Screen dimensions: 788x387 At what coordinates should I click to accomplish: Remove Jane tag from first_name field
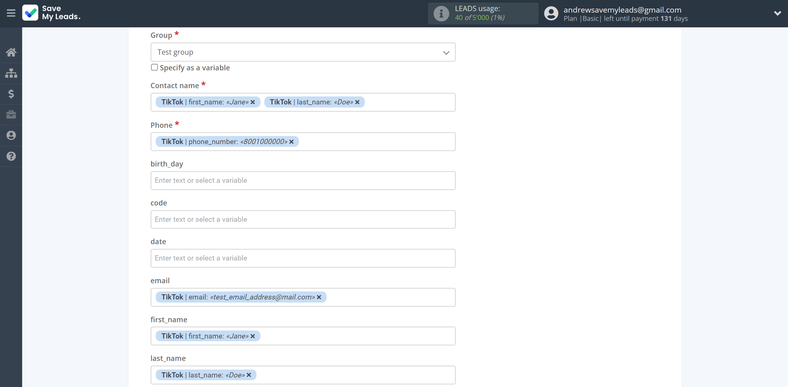(x=253, y=336)
